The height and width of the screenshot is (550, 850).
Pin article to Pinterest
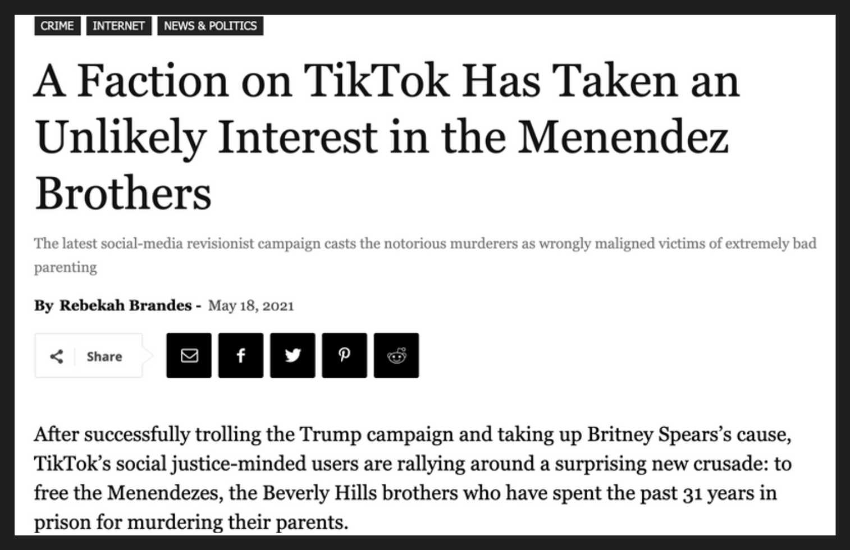click(x=344, y=355)
